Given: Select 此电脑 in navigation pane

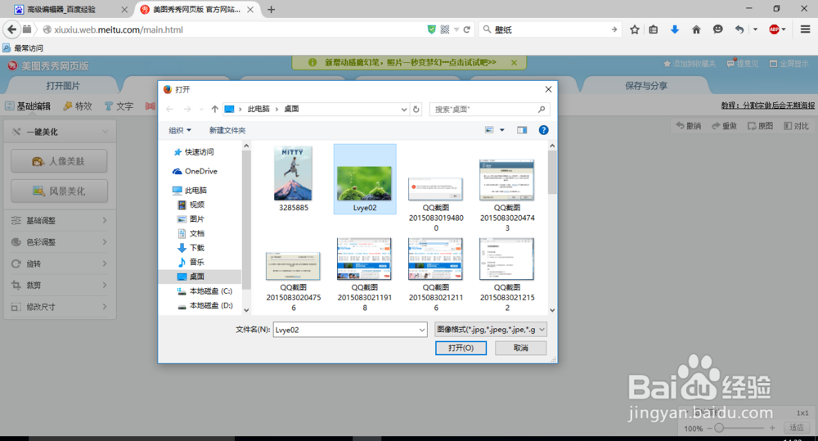Looking at the screenshot, I should click(190, 191).
